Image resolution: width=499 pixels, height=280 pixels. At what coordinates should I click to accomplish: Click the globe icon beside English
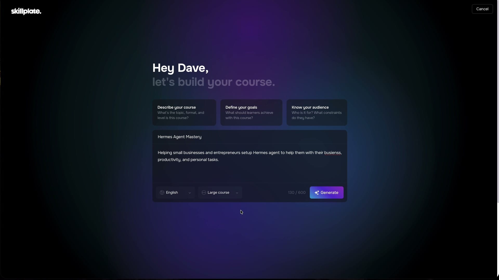click(162, 192)
